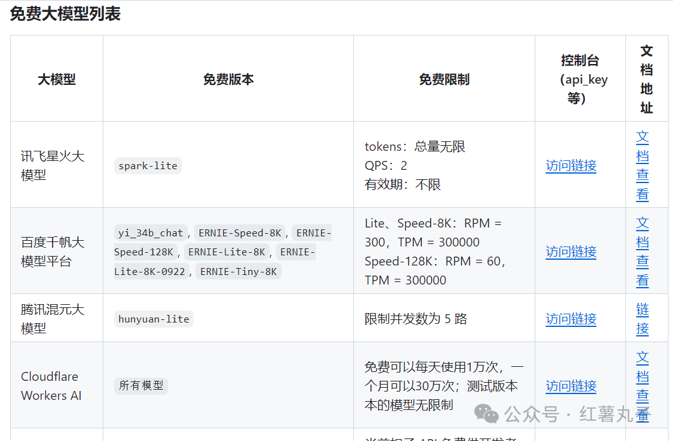
Task: Click the yi_34b_chat code label
Action: click(x=151, y=233)
